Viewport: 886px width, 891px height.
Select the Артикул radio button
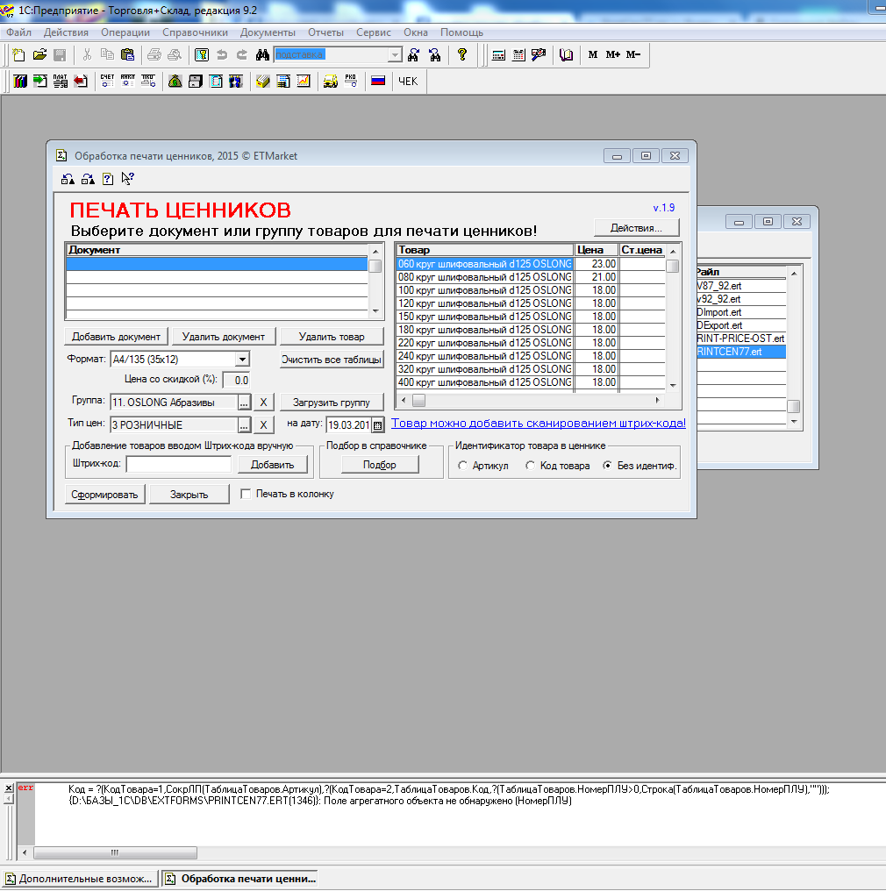pyautogui.click(x=462, y=466)
